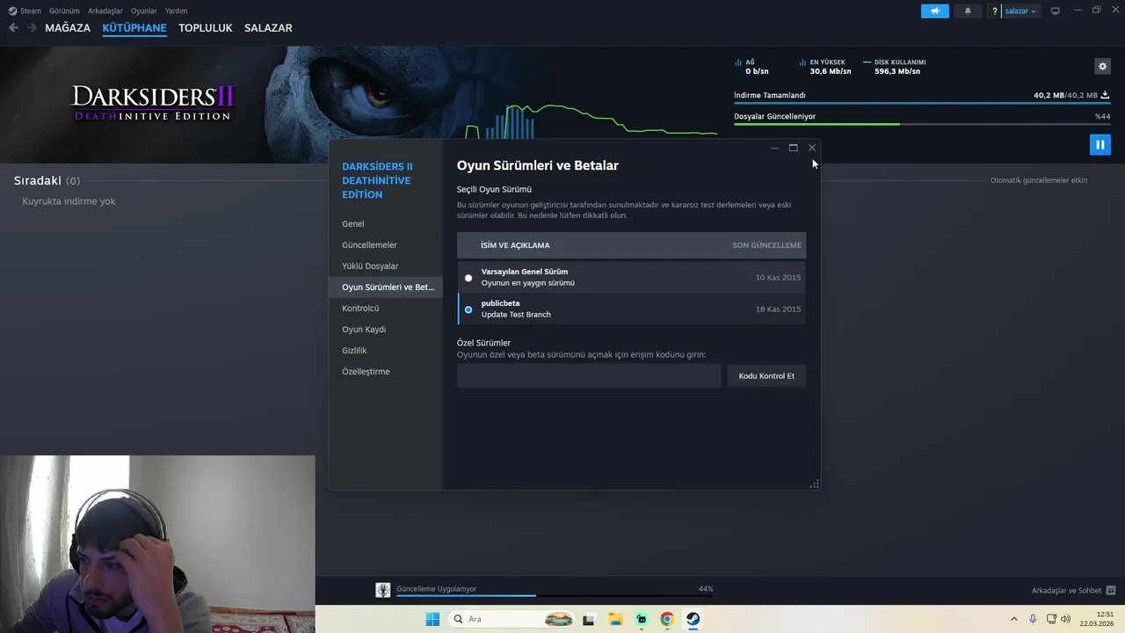Click the DİSK KULLANIMI legend
Viewport: 1125px width, 633px height.
coord(895,67)
